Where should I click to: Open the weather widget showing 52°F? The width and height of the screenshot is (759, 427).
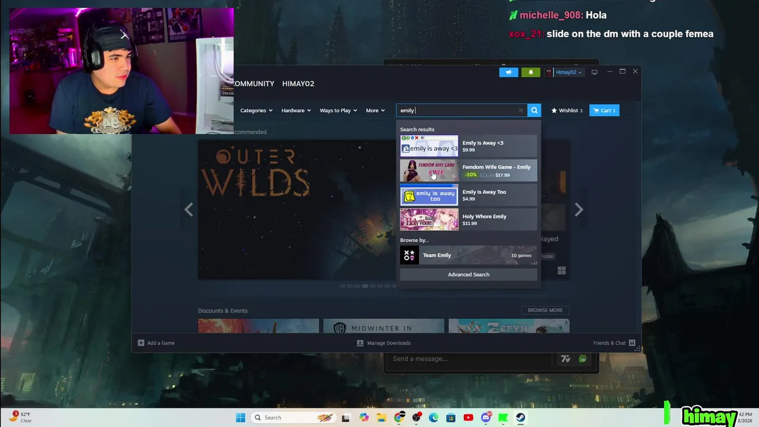(20, 418)
